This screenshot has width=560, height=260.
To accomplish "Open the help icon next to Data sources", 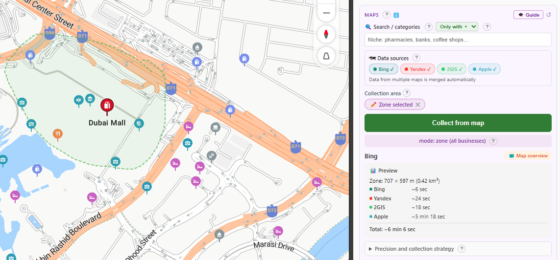I will (416, 58).
